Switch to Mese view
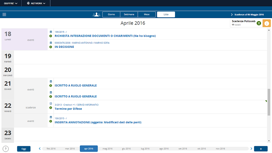 (x=146, y=15)
